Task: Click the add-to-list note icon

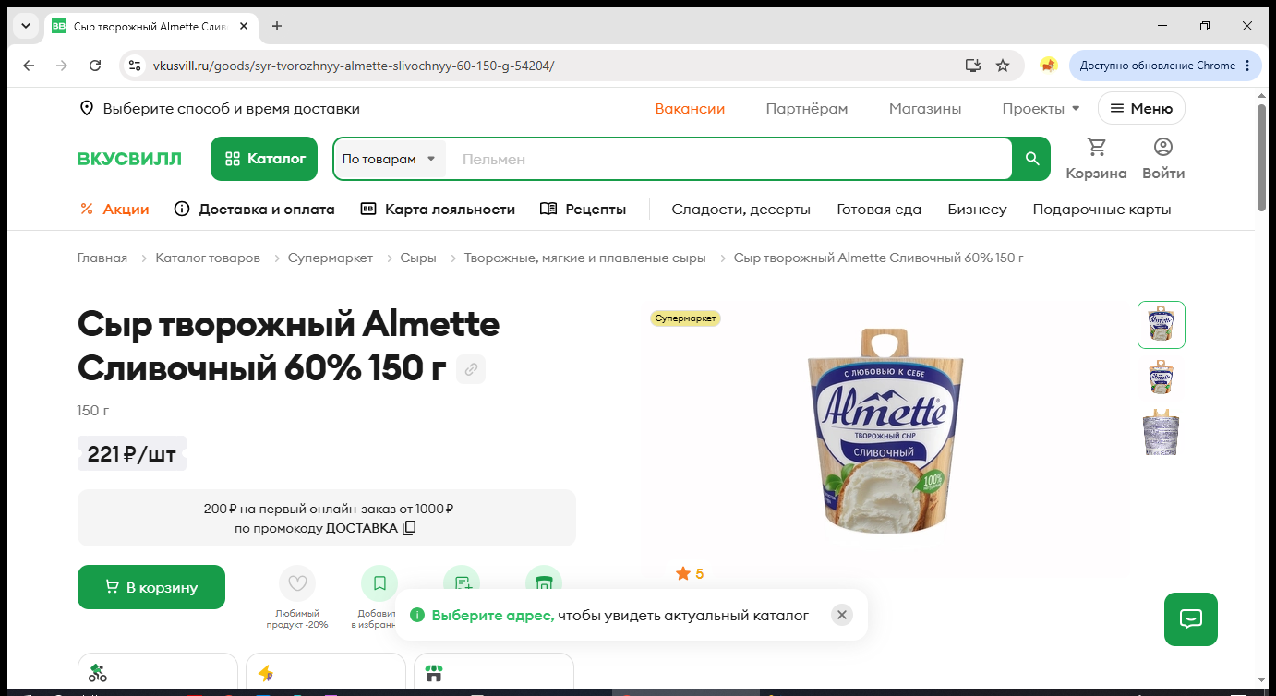Action: [x=462, y=578]
